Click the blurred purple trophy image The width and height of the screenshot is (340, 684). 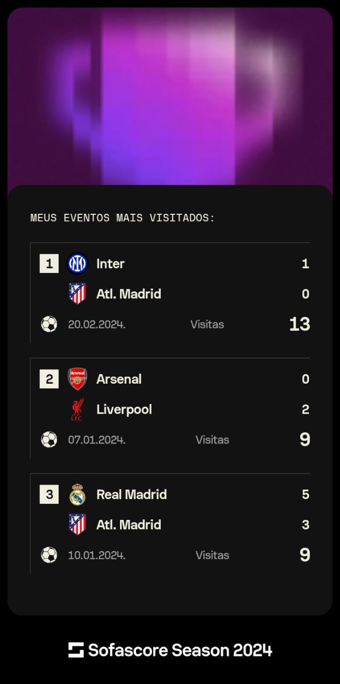pos(170,97)
